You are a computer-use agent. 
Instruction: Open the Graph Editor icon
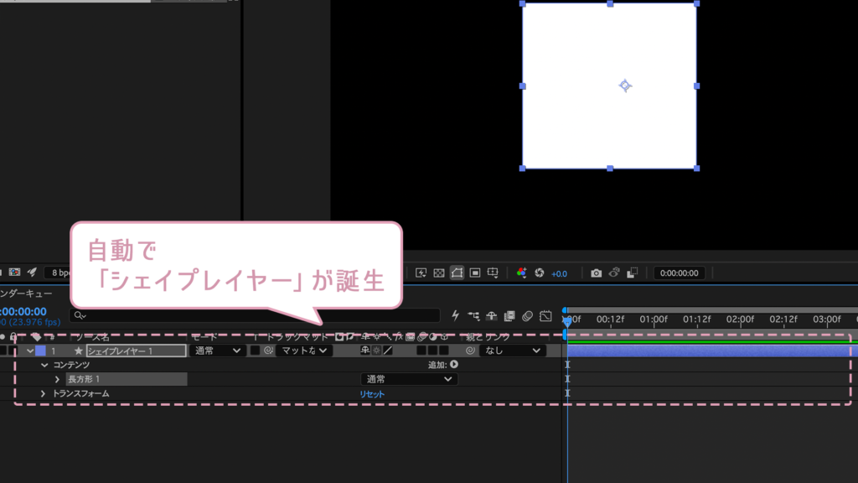[545, 316]
